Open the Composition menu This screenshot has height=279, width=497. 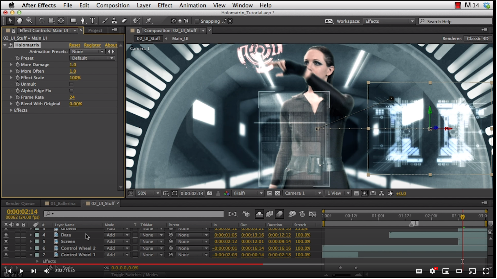pyautogui.click(x=113, y=5)
